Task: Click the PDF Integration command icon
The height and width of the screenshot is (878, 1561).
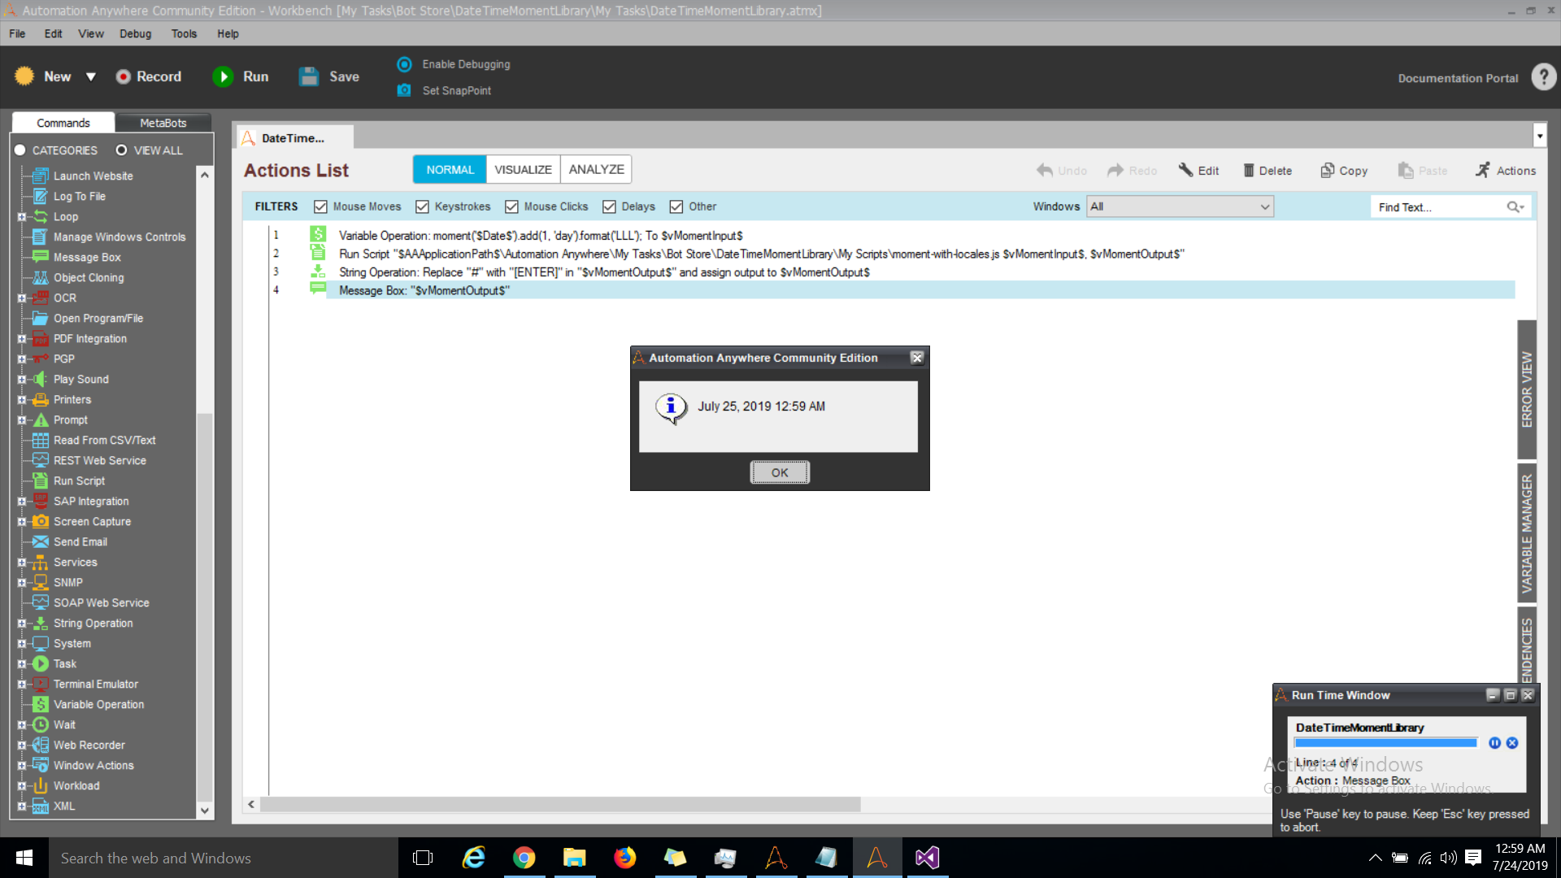Action: [40, 338]
